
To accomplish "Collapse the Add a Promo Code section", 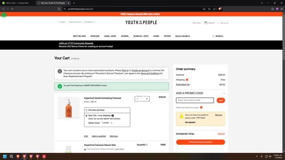I will point(224,93).
